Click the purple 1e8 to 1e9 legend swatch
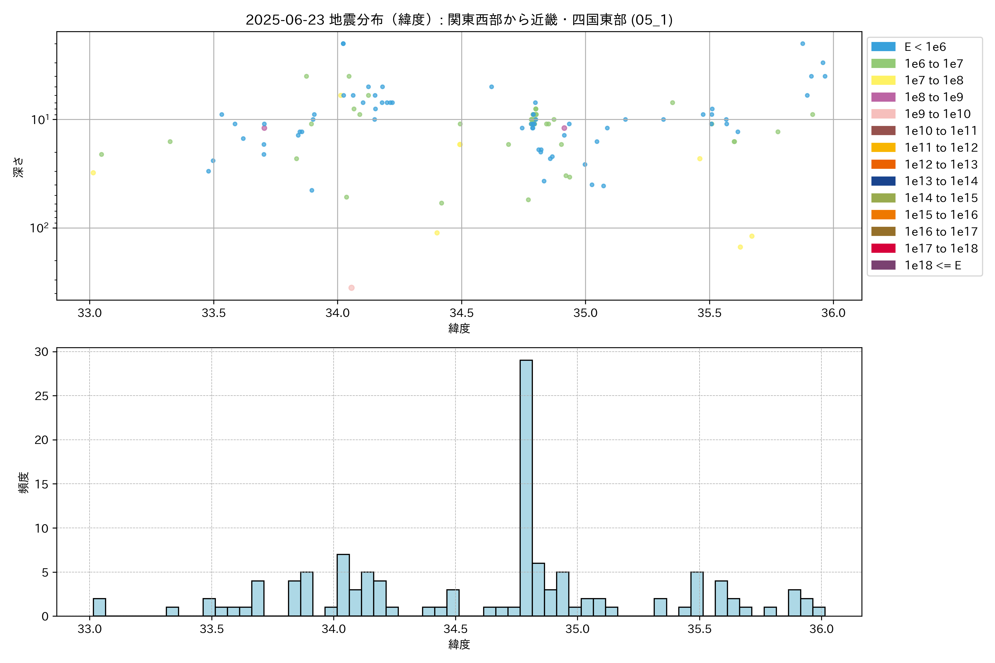Viewport: 995px width, 663px height. [883, 97]
